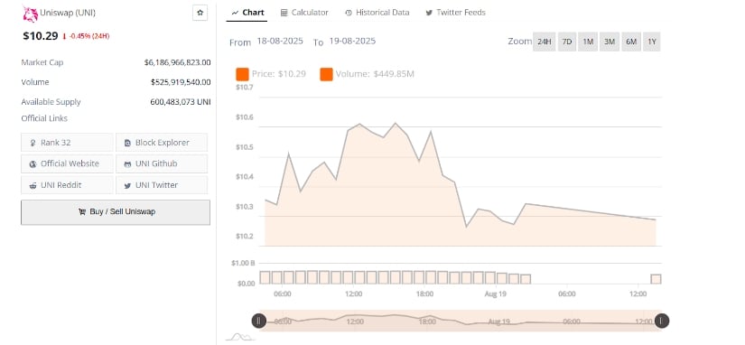Open the Official Website link
This screenshot has height=345, width=745.
(x=67, y=163)
